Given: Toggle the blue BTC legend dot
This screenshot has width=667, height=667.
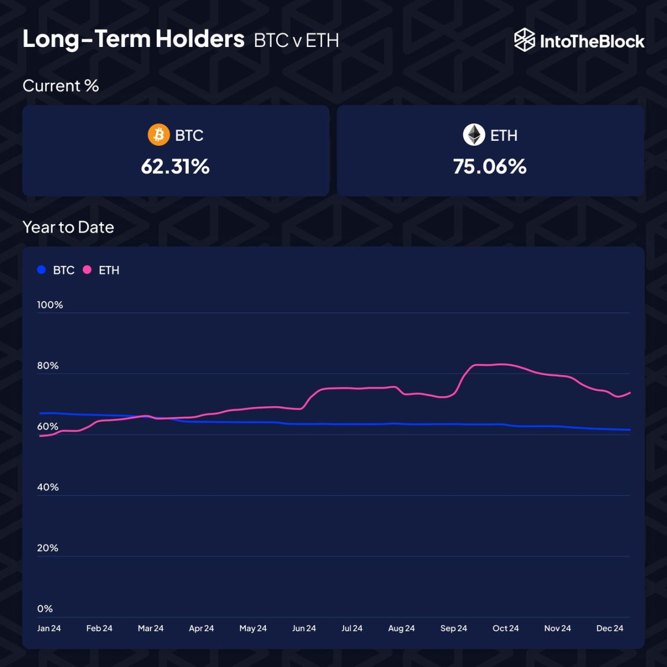Looking at the screenshot, I should click(42, 270).
